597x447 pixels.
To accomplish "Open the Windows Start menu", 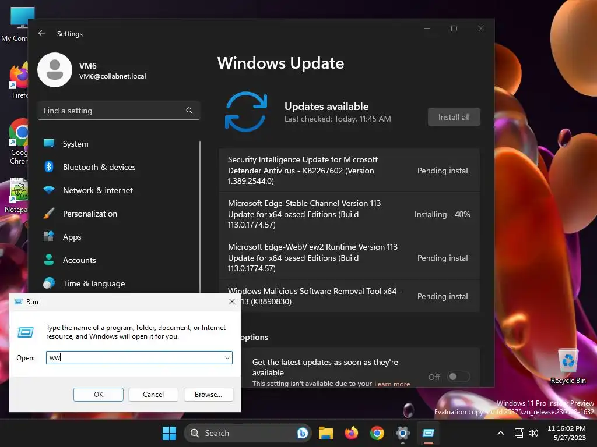I will [169, 433].
